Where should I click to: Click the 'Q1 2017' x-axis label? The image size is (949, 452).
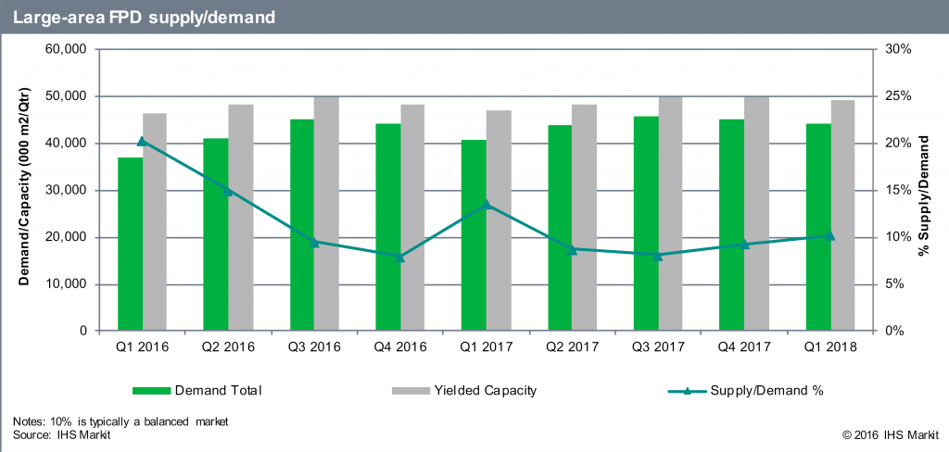[x=487, y=347]
